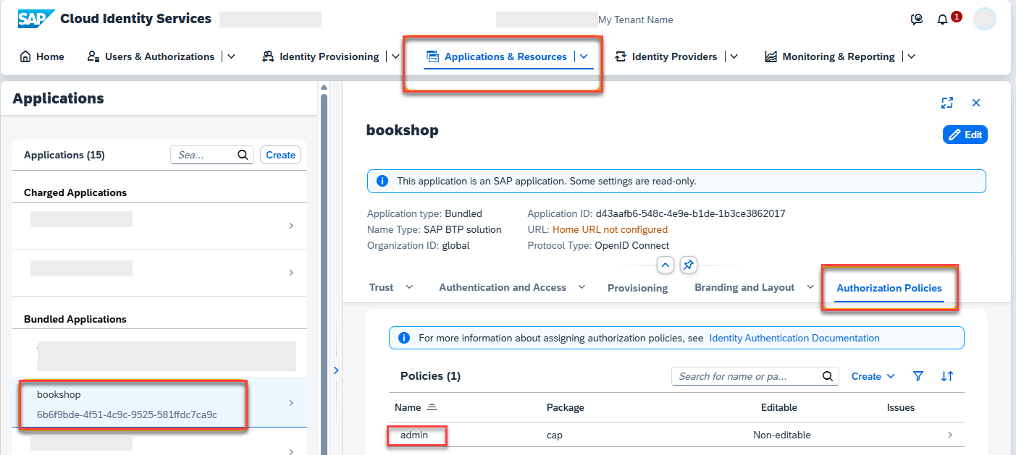
Task: Expand Branding and Layout tab dropdown arrow
Action: point(810,287)
